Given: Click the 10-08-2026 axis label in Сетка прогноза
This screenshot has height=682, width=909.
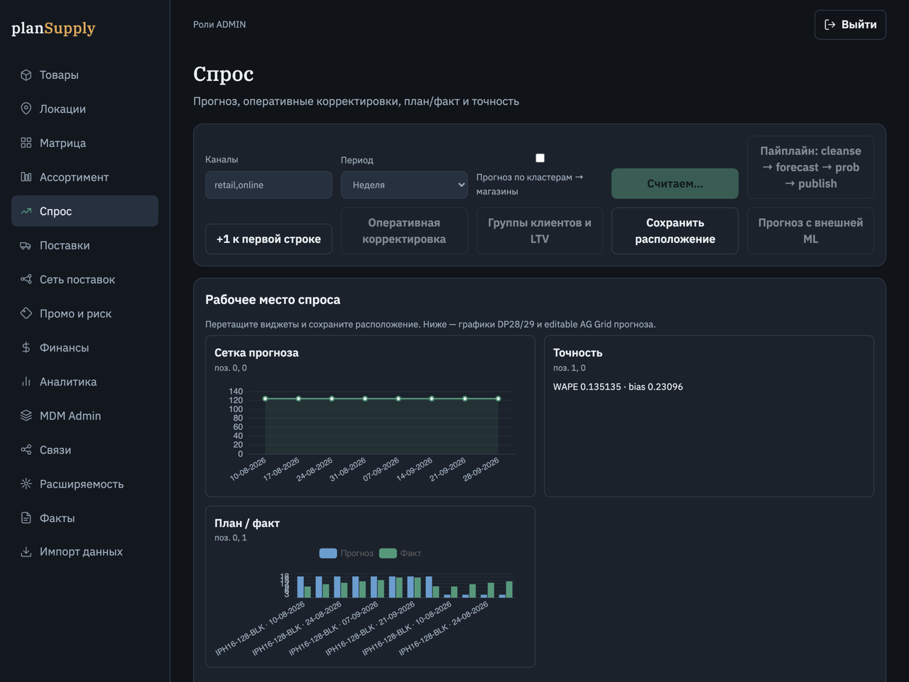Looking at the screenshot, I should (249, 469).
